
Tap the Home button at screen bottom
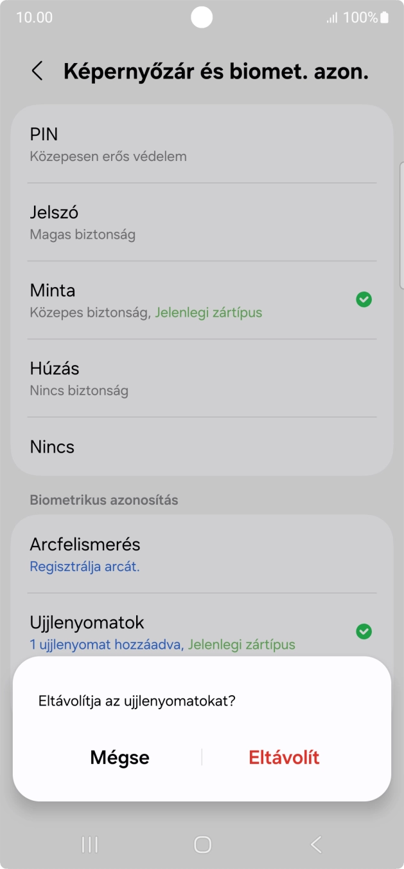[x=202, y=844]
